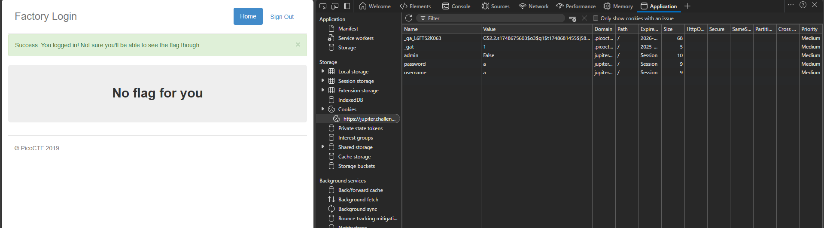Viewport: 824px width, 228px height.
Task: Open the Network tab
Action: point(534,6)
